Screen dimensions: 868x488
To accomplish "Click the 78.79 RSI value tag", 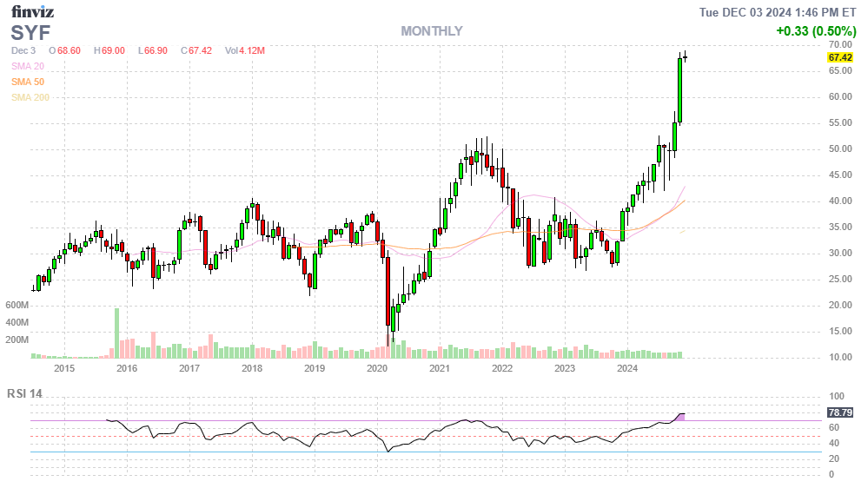I will click(838, 413).
